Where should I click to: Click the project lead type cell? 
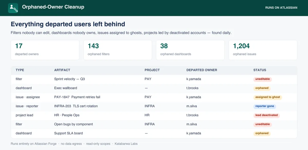[x=24, y=115]
